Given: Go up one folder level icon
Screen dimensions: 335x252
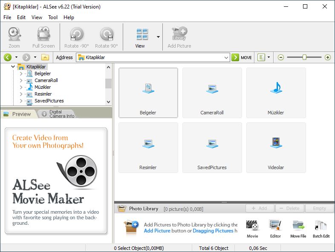Looking at the screenshot, I should 45,57.
